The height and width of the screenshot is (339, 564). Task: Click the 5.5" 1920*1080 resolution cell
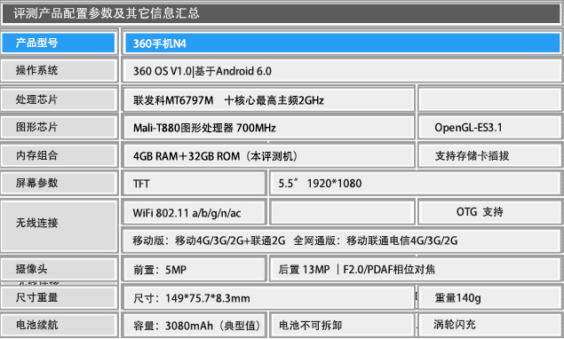click(416, 184)
